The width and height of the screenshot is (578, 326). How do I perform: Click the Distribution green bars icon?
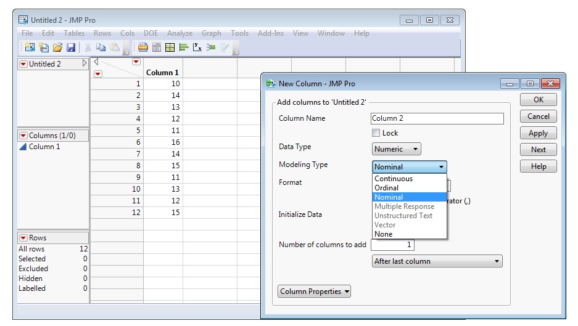[x=184, y=47]
